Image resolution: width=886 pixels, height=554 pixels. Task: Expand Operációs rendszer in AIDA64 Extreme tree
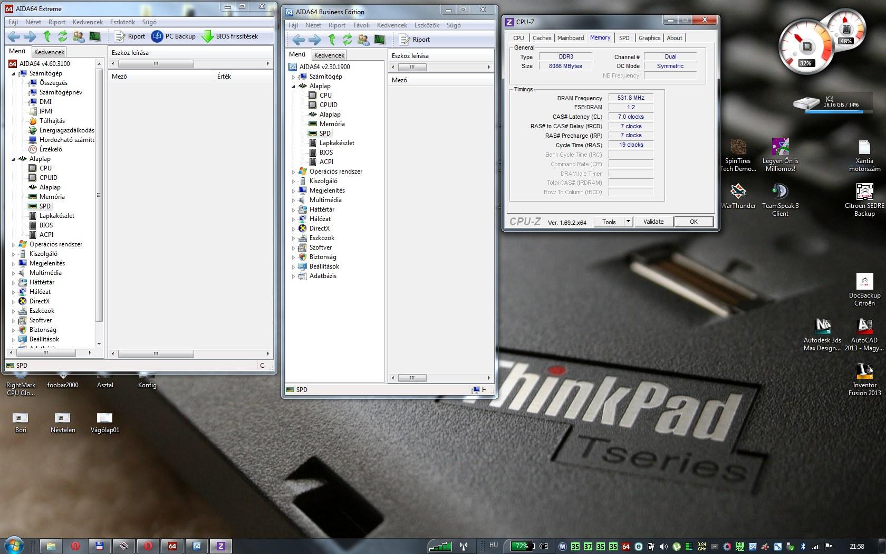[14, 245]
